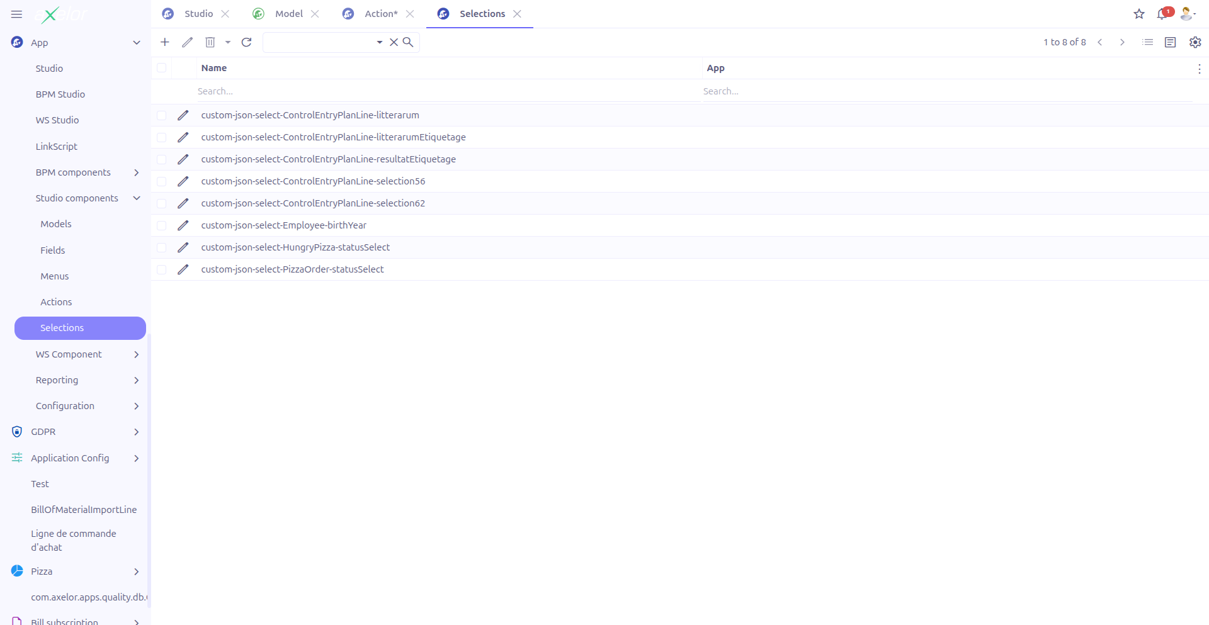
Task: Refresh the selections list
Action: pyautogui.click(x=247, y=42)
